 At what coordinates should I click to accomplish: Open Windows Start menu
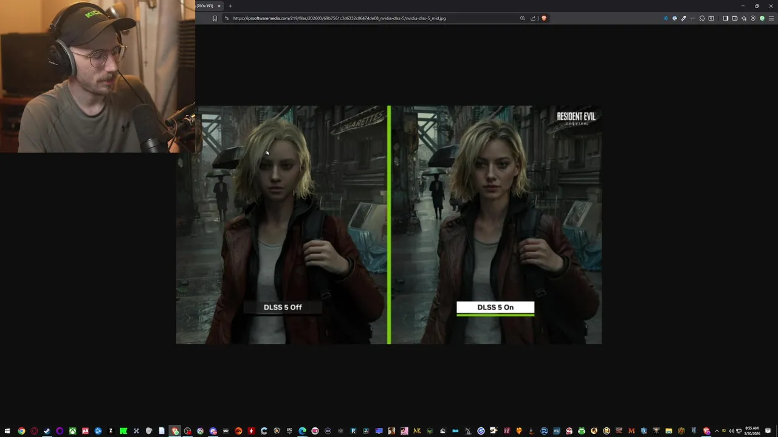(x=7, y=431)
